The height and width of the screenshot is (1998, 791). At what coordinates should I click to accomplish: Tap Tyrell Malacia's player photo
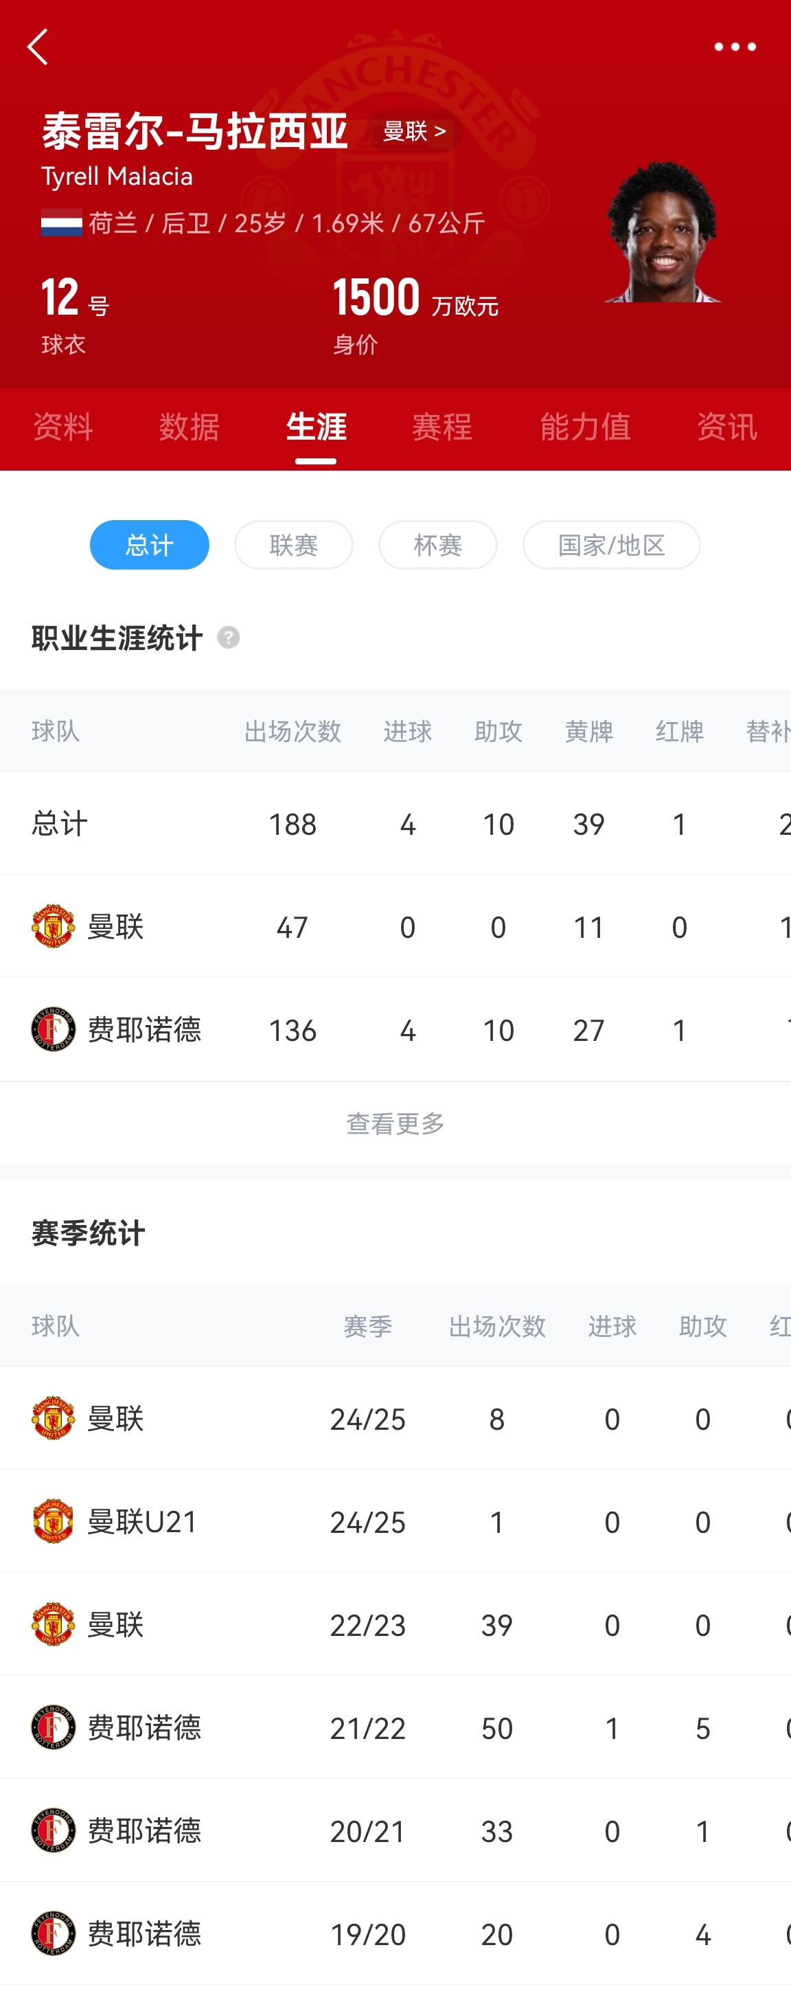[663, 233]
